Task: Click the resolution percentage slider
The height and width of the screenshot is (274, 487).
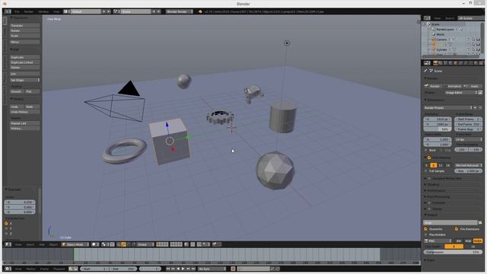Action: (438, 129)
